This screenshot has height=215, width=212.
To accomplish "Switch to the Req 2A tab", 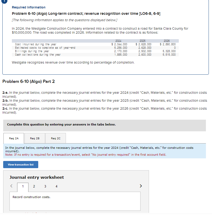I will (13, 138).
